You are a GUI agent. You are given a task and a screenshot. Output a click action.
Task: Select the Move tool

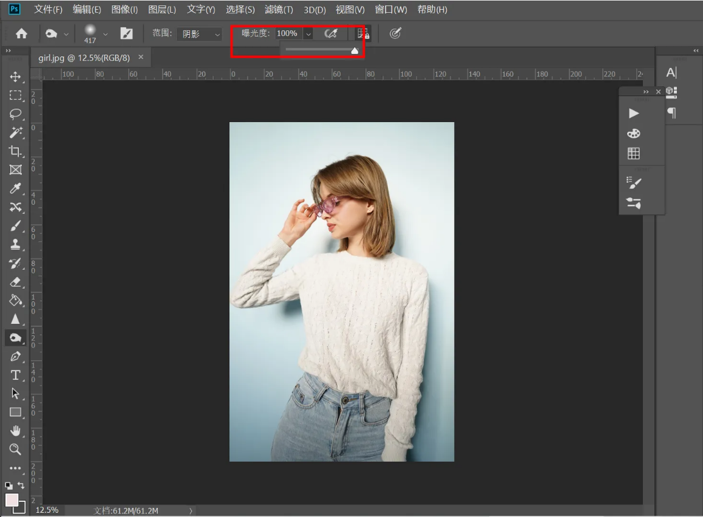tap(15, 77)
